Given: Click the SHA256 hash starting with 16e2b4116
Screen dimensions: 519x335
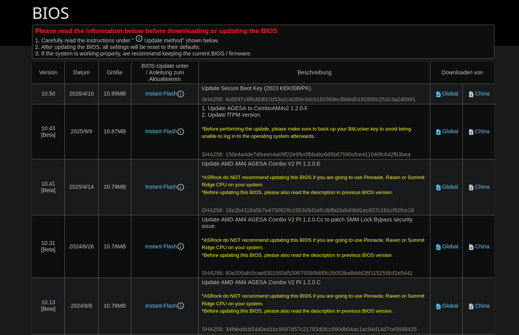Looking at the screenshot, I should pos(307,210).
